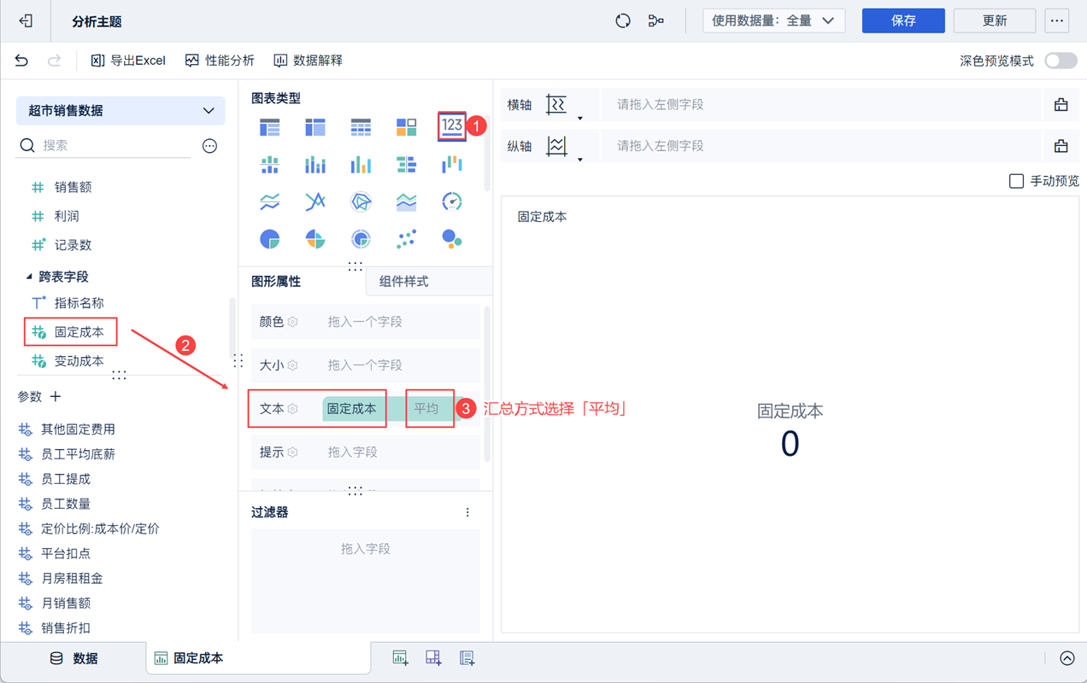
Task: Open the 使用数据量: 全量 dropdown
Action: tap(773, 21)
